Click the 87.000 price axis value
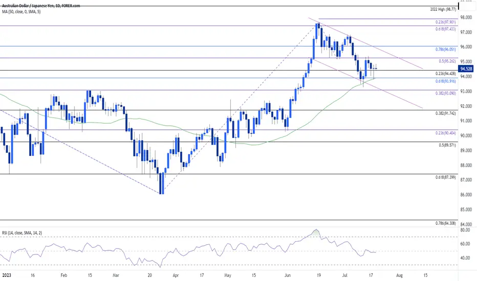The width and height of the screenshot is (477, 281). pyautogui.click(x=466, y=180)
